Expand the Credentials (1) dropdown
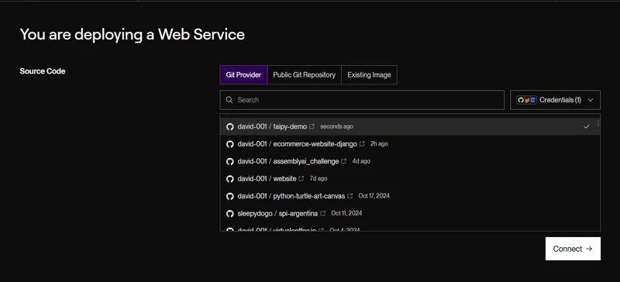Screen dimensions: 620x282 click(555, 100)
